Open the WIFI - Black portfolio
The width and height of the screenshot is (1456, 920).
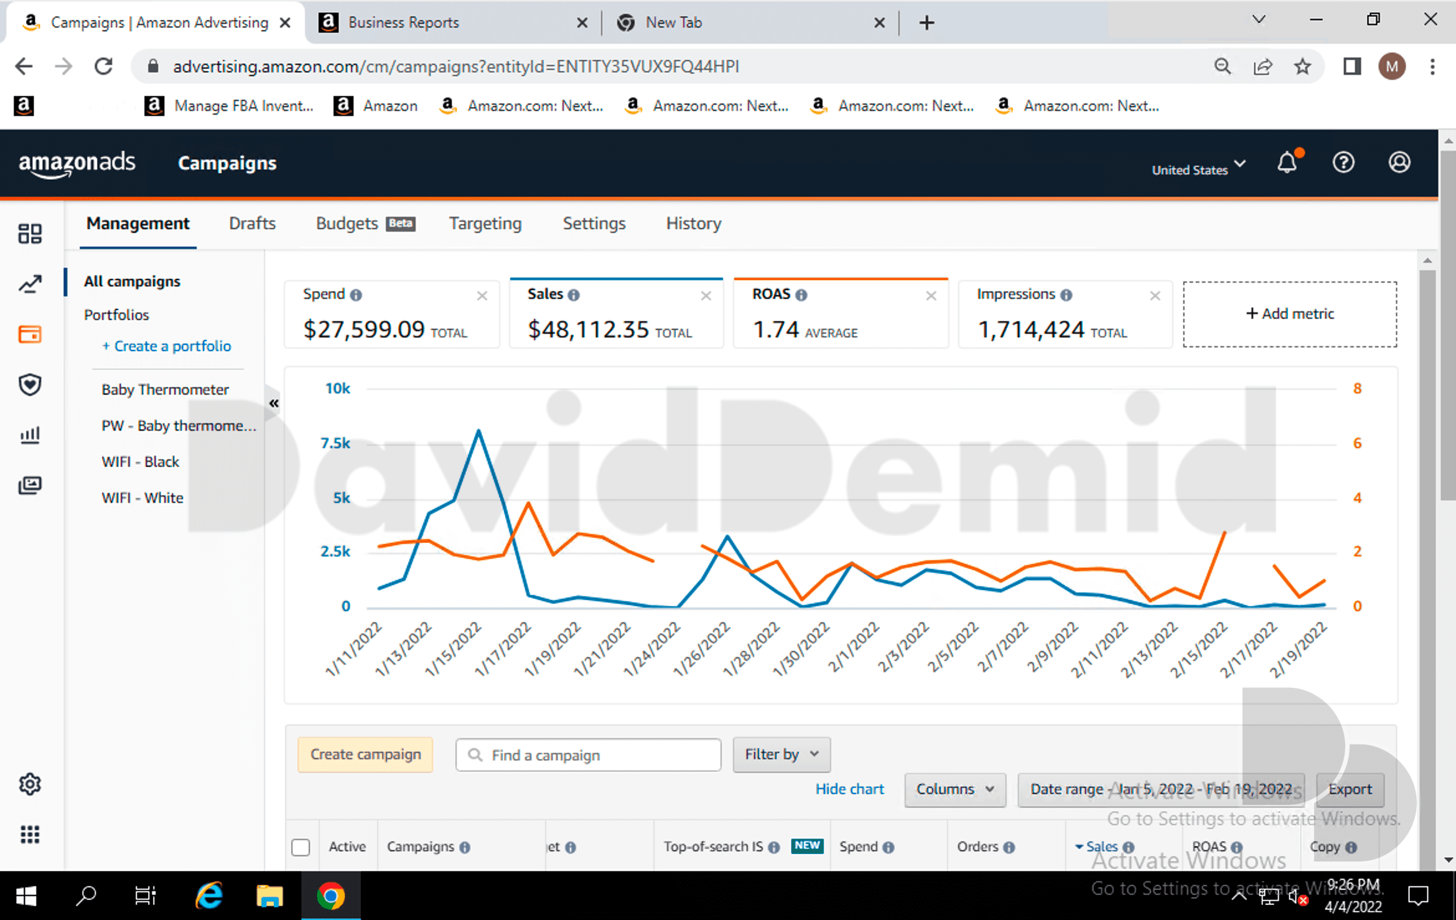point(141,462)
